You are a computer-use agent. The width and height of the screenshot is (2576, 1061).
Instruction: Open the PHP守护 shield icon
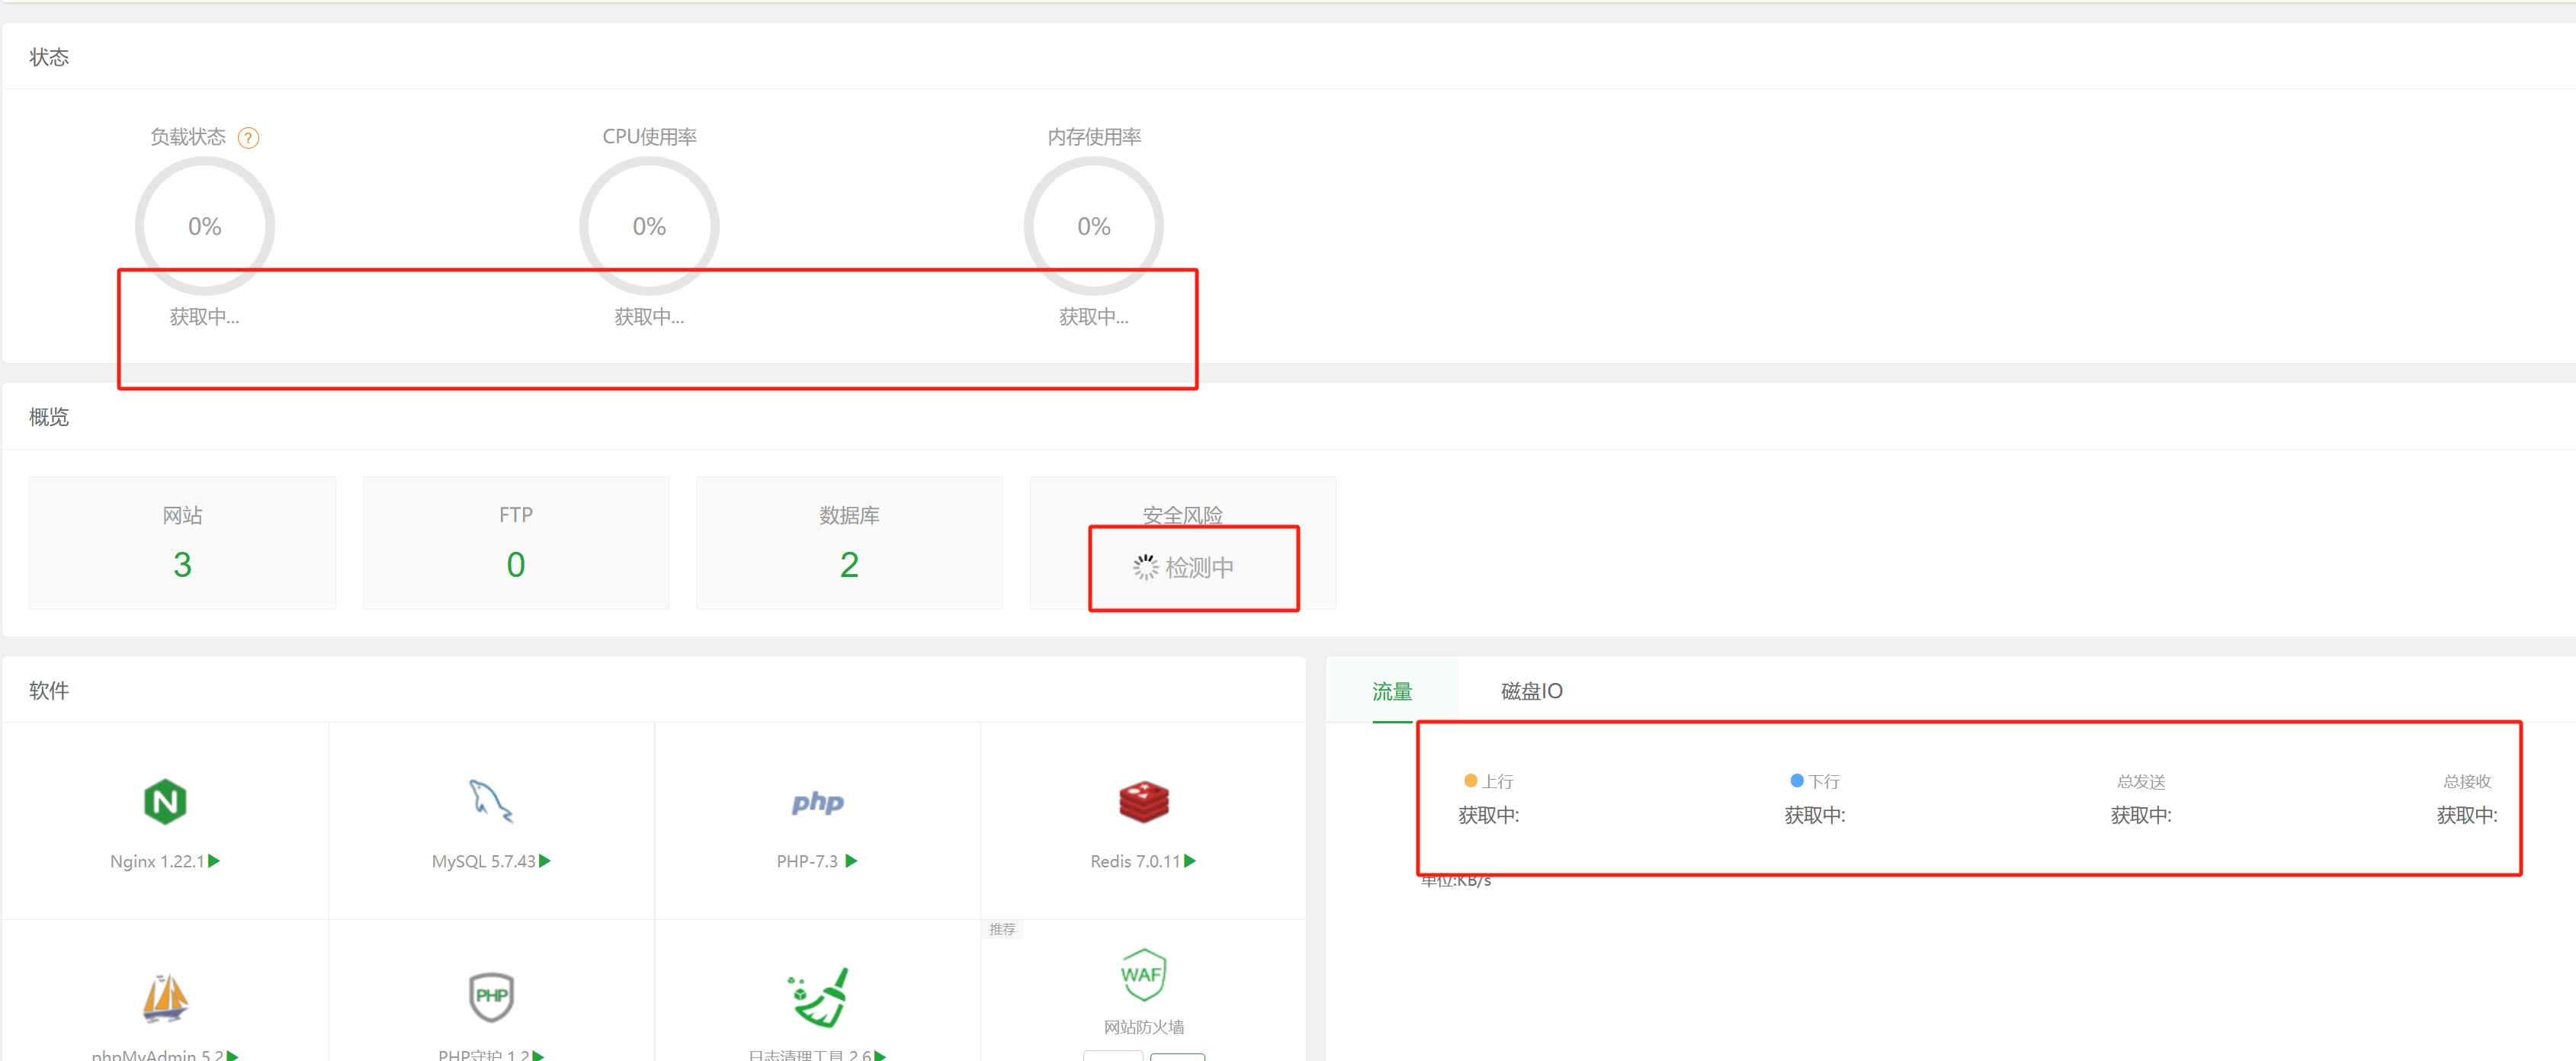pyautogui.click(x=491, y=996)
